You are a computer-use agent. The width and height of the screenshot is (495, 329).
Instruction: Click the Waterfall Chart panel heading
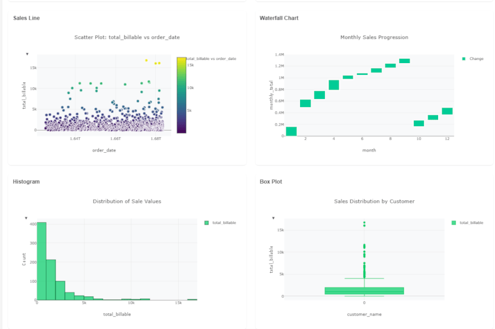279,18
